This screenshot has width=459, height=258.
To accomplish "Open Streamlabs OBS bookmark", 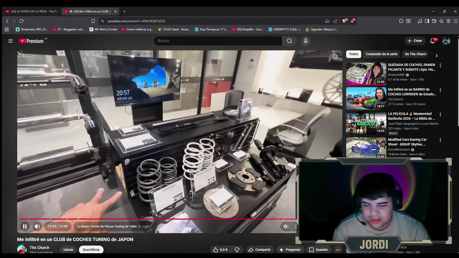I will [x=32, y=29].
